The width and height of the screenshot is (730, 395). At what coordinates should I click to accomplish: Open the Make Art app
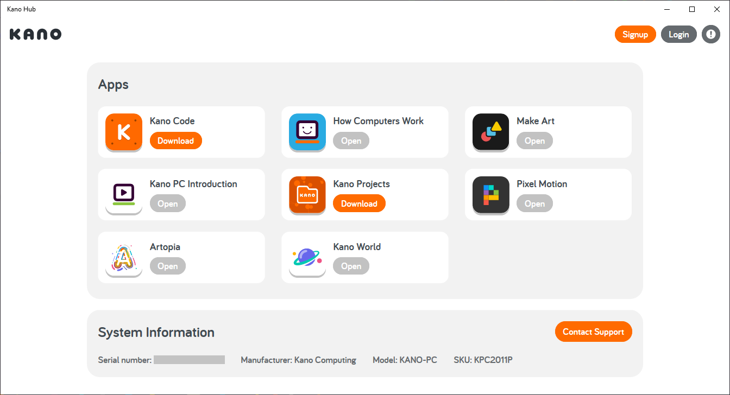coord(535,141)
